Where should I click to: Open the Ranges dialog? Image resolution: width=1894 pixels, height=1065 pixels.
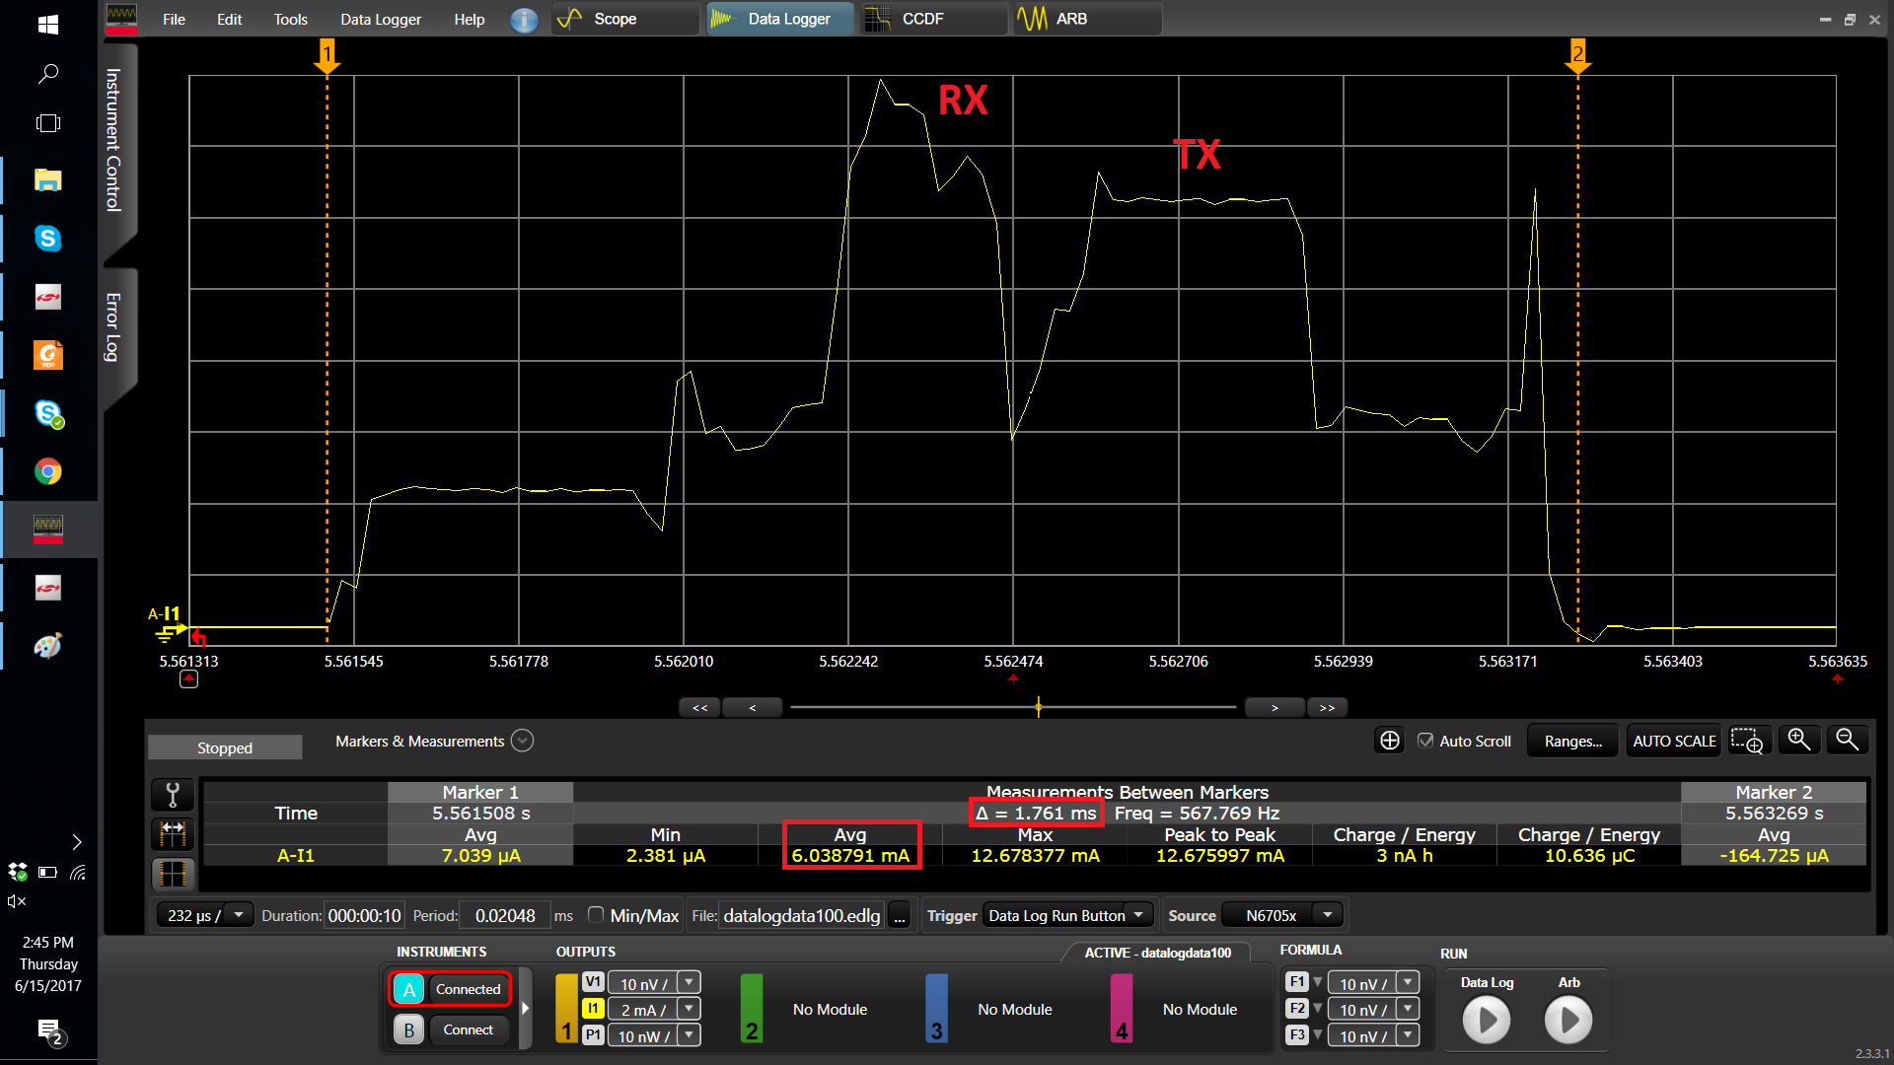[1571, 741]
